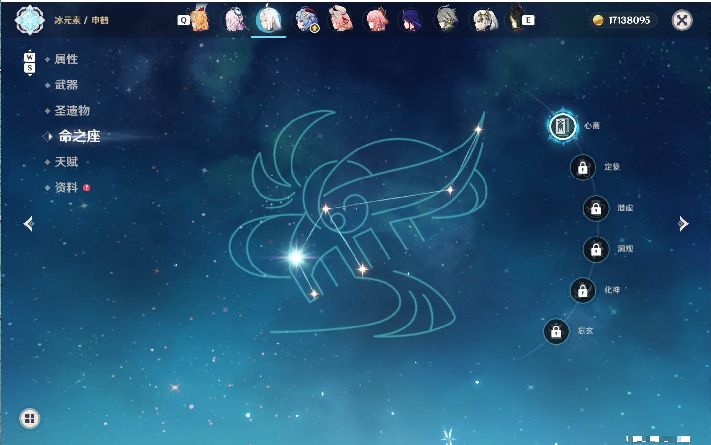Select the pink-haired fox-eared character portrait
Screen dimensions: 711x445
click(377, 20)
